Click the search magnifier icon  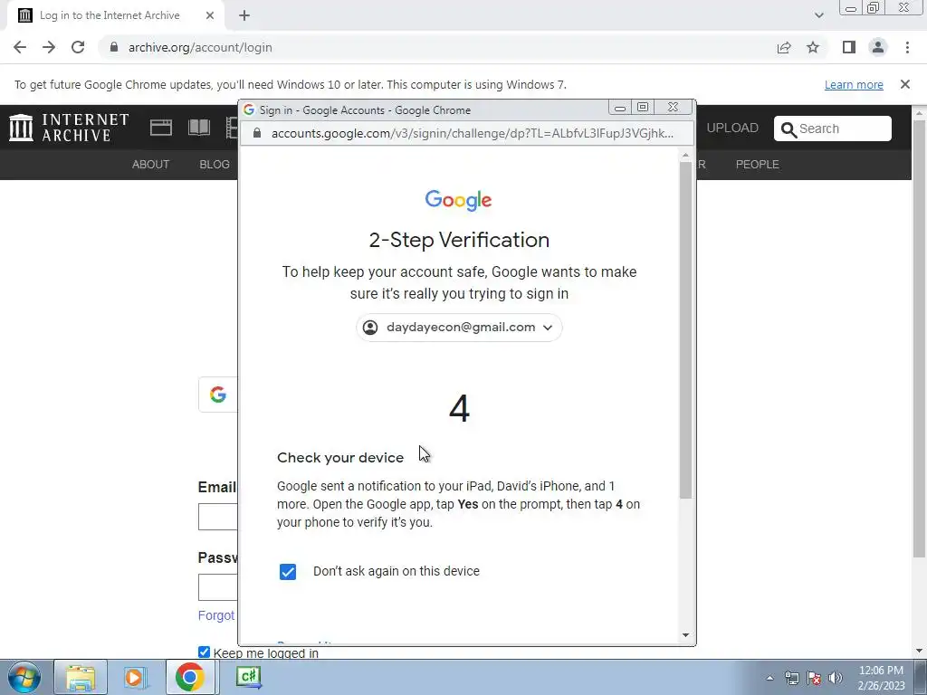point(788,129)
